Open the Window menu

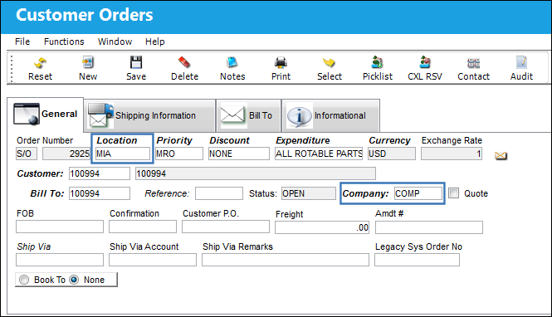(x=115, y=41)
